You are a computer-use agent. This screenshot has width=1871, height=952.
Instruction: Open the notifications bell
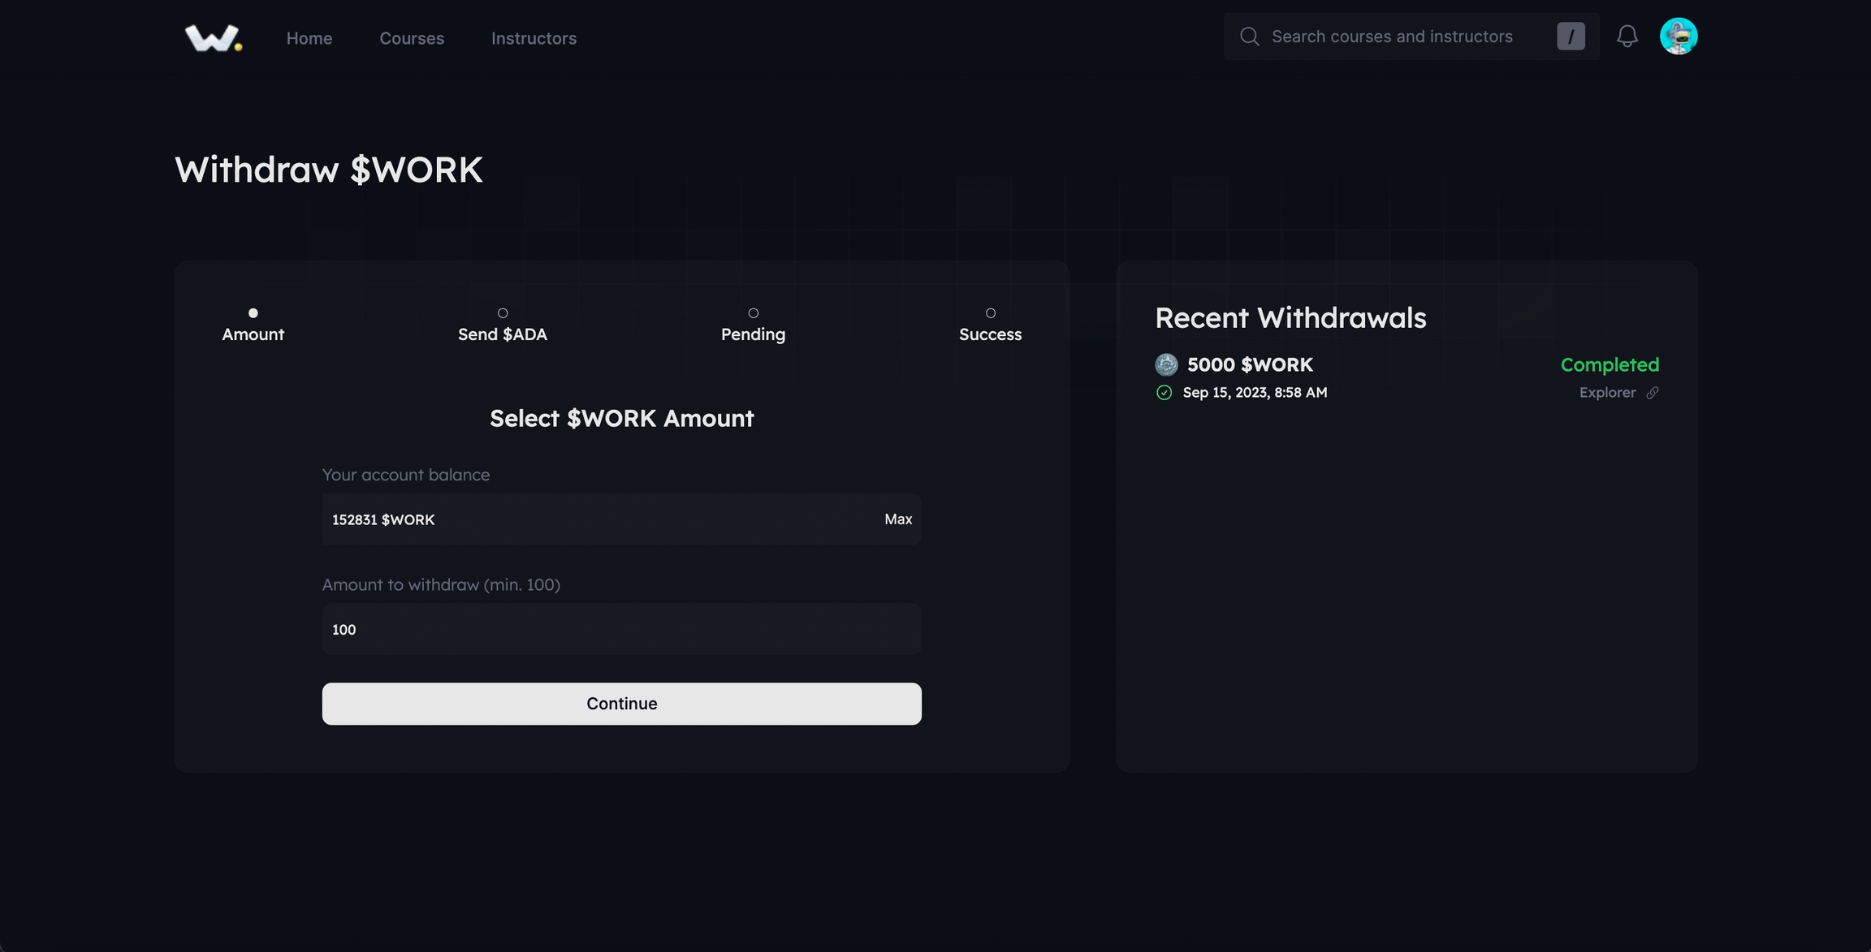1627,37
